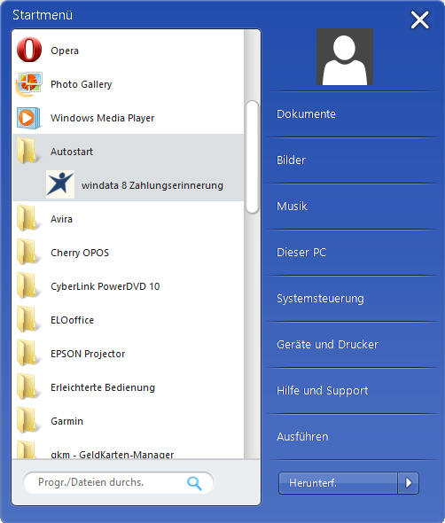Expand the 'CyberLink PowerDVD 10' folder label
The image size is (445, 523).
(105, 286)
